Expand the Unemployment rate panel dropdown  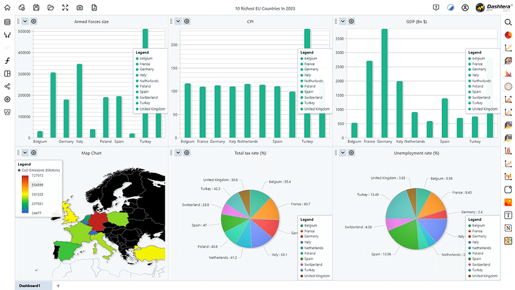pos(343,152)
